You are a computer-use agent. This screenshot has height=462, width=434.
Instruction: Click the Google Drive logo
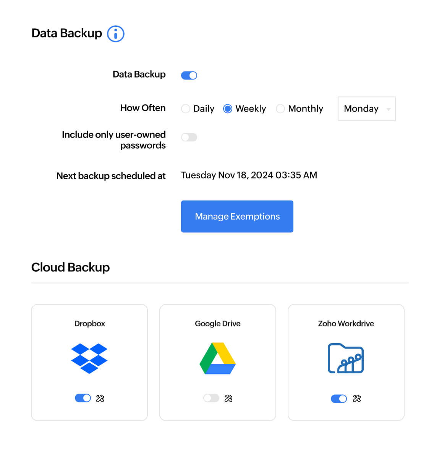pos(217,358)
